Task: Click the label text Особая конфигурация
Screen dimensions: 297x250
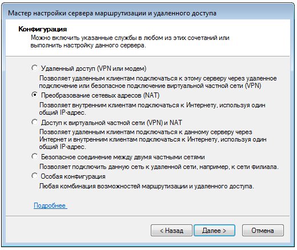Action: 73,176
